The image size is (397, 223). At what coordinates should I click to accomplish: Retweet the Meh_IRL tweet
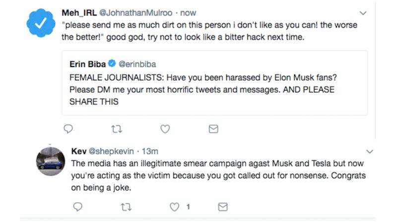pyautogui.click(x=116, y=129)
